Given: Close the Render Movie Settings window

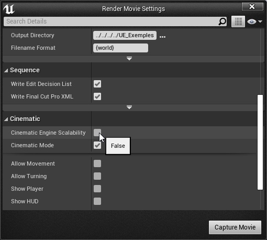Looking at the screenshot, I should [252, 7].
